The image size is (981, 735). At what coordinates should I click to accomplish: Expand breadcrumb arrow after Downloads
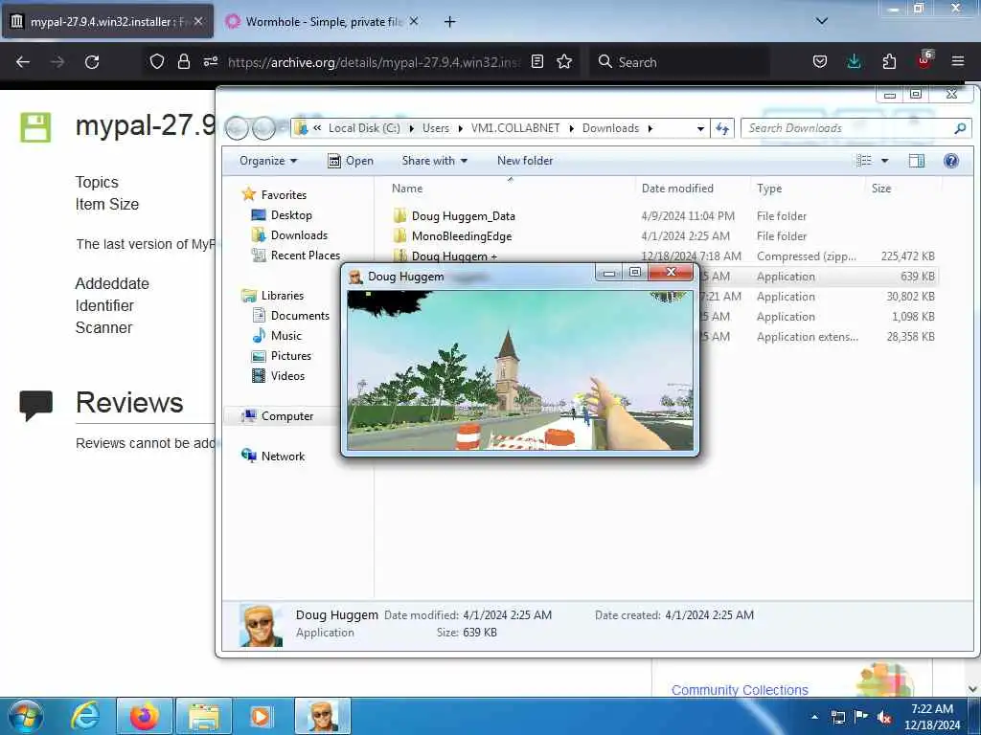click(650, 128)
